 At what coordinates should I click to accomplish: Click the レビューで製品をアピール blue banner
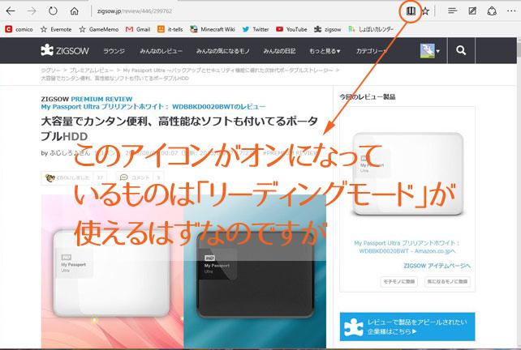pos(407,327)
